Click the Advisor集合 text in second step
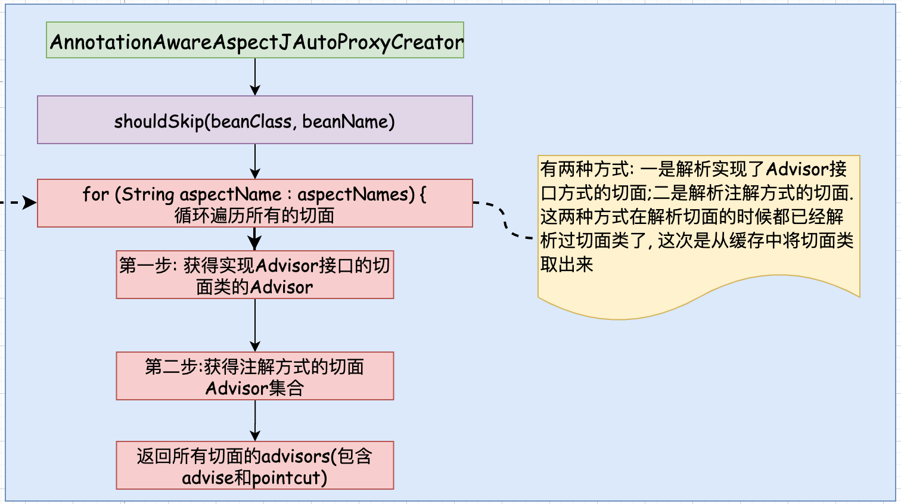Viewport: 901px width, 504px height. (254, 388)
